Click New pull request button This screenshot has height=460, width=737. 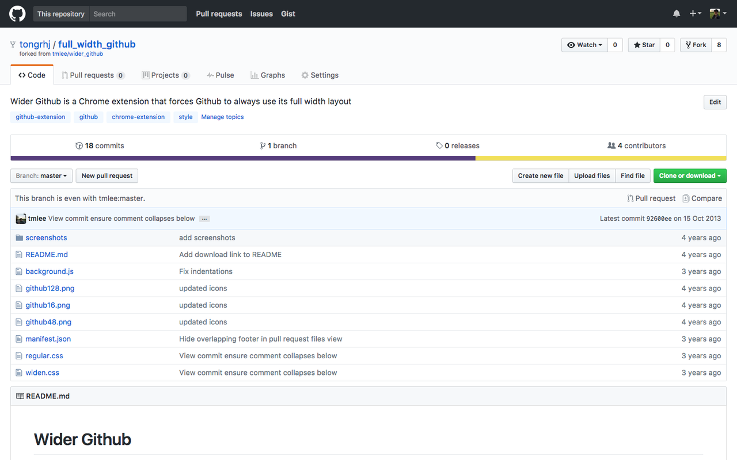pos(107,176)
